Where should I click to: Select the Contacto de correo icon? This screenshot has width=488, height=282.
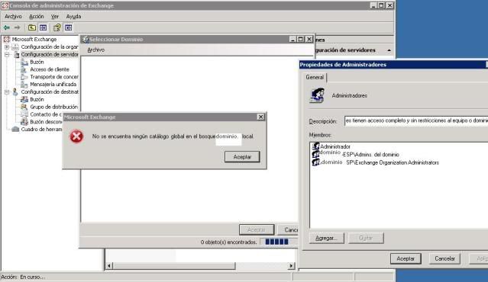24,114
